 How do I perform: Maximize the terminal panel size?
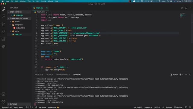(186, 75)
